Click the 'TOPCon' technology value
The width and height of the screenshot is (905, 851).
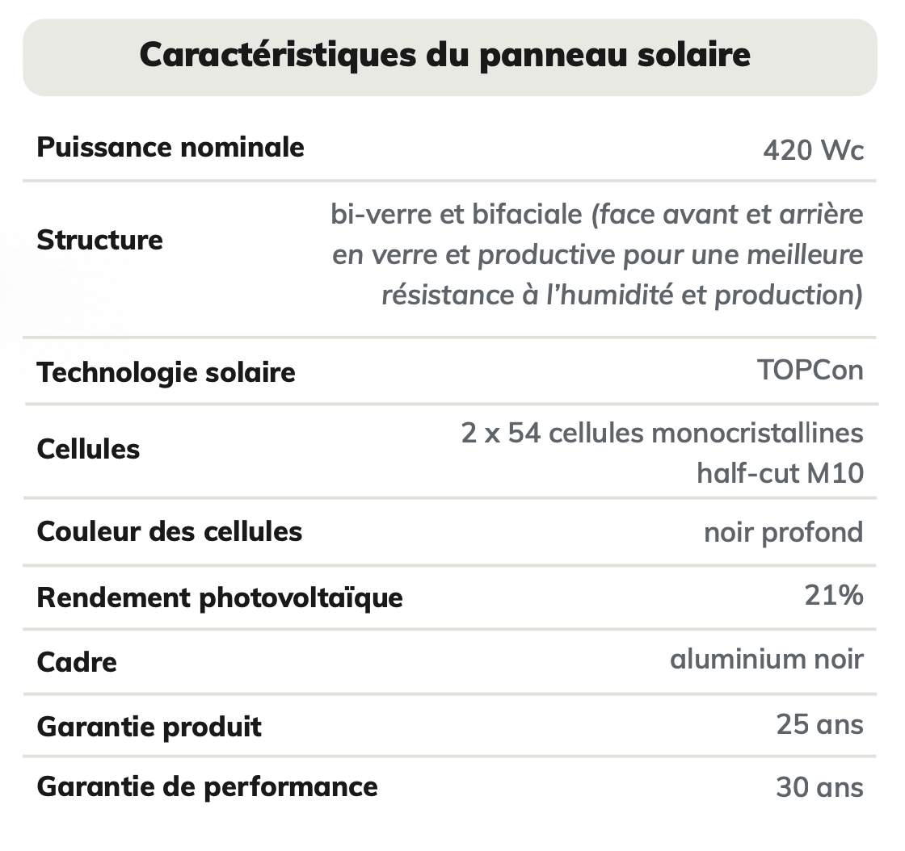810,370
